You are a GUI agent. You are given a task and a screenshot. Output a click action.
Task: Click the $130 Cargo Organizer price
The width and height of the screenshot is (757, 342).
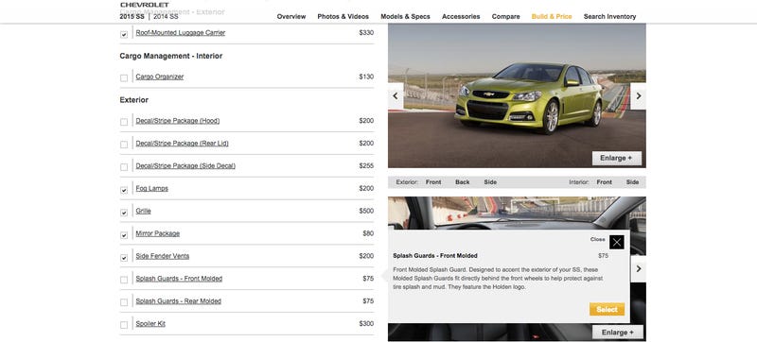[x=366, y=77]
